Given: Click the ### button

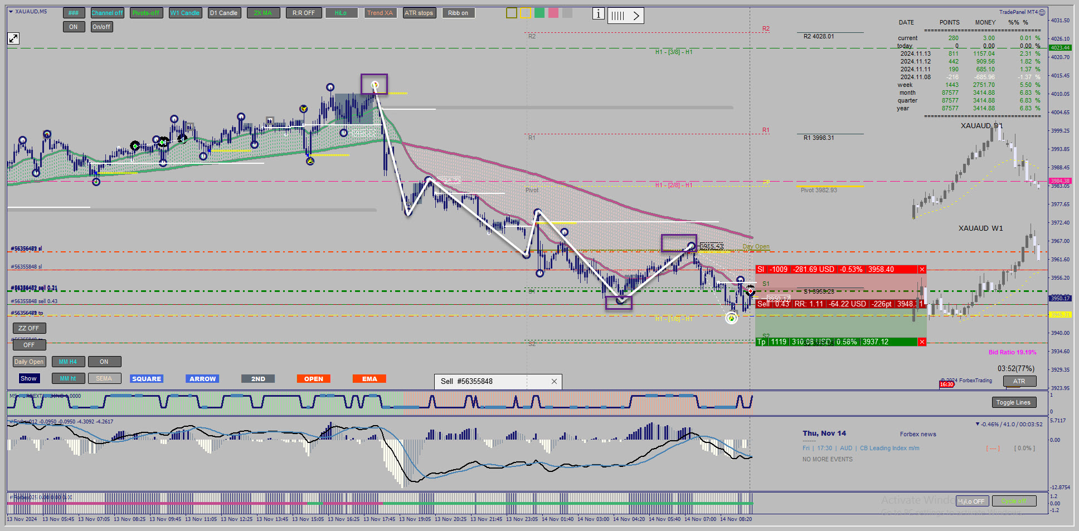Looking at the screenshot, I should [x=74, y=13].
